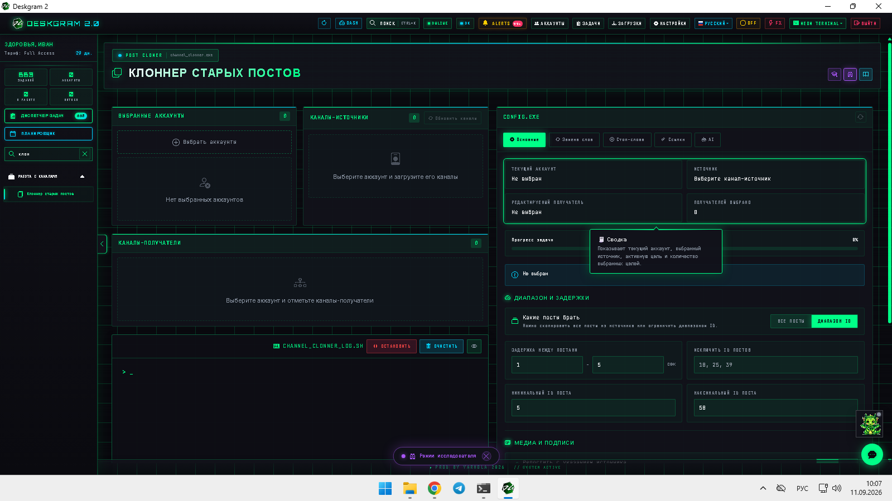Click Обновить каналы button
The image size is (892, 501).
point(452,118)
